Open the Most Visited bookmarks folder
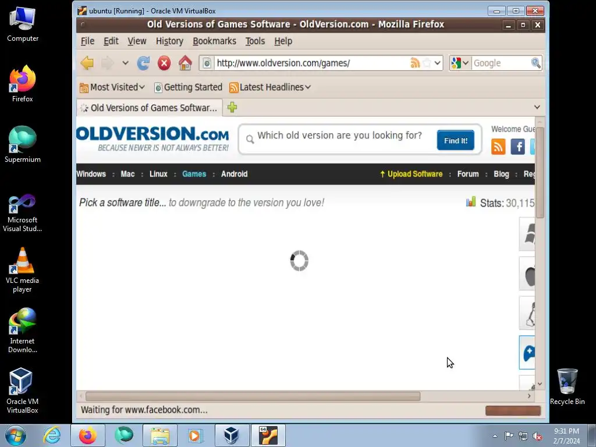The height and width of the screenshot is (447, 596). click(x=112, y=87)
